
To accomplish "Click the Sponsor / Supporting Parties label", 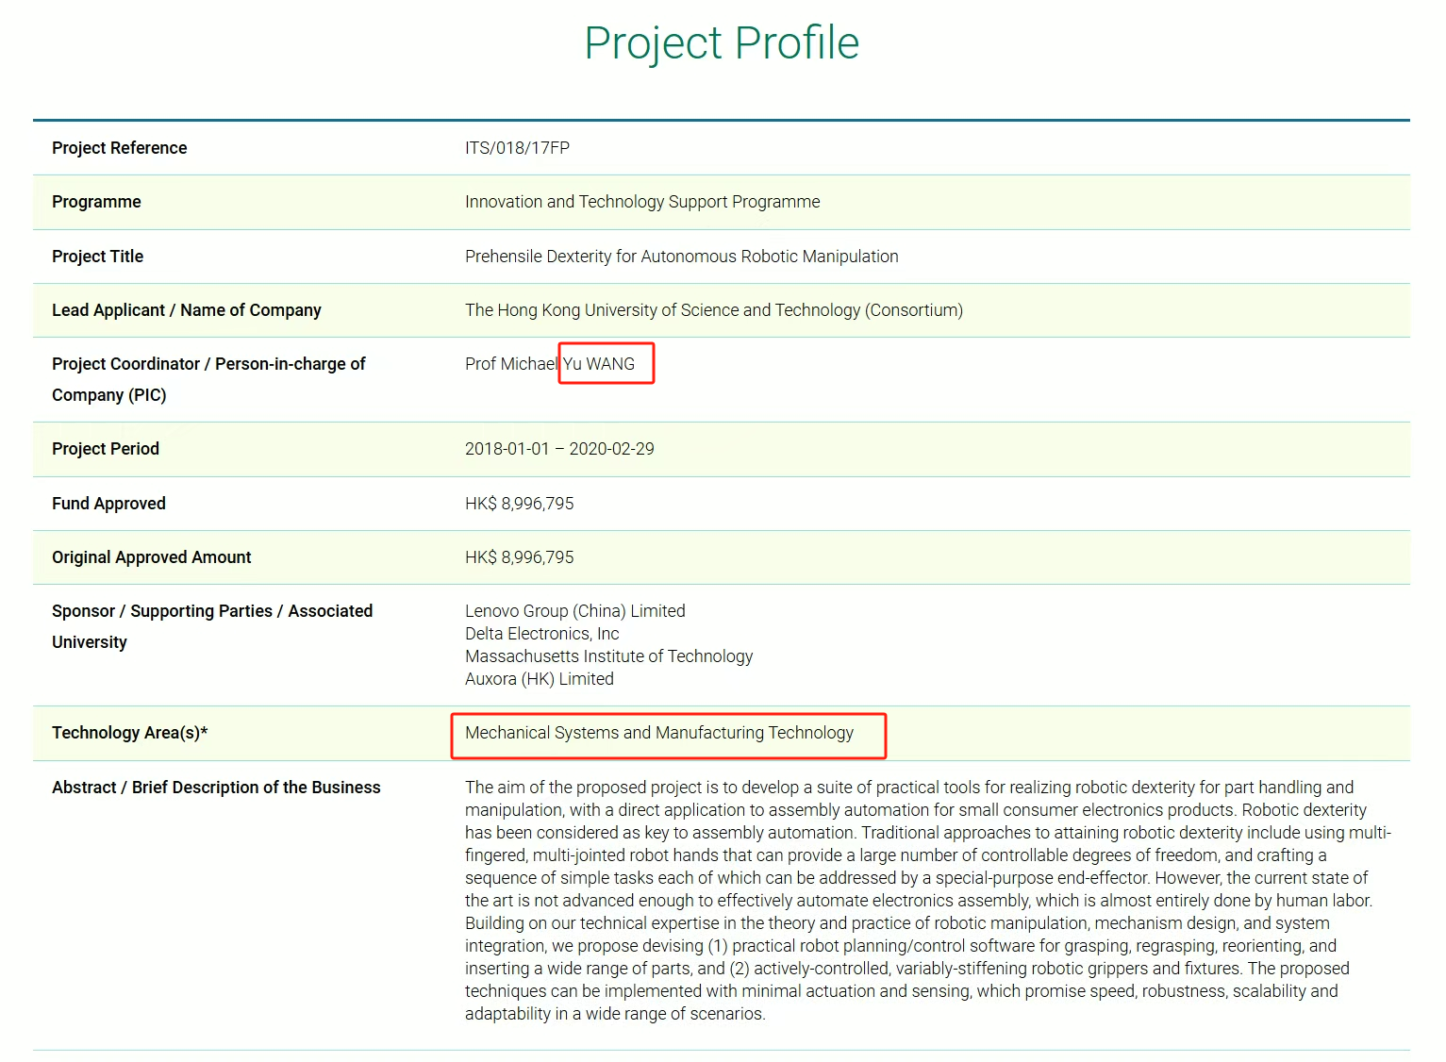I will pos(211,611).
